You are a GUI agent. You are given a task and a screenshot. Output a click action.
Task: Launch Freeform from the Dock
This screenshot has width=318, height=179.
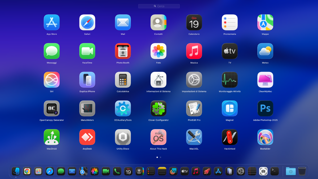(x=173, y=171)
